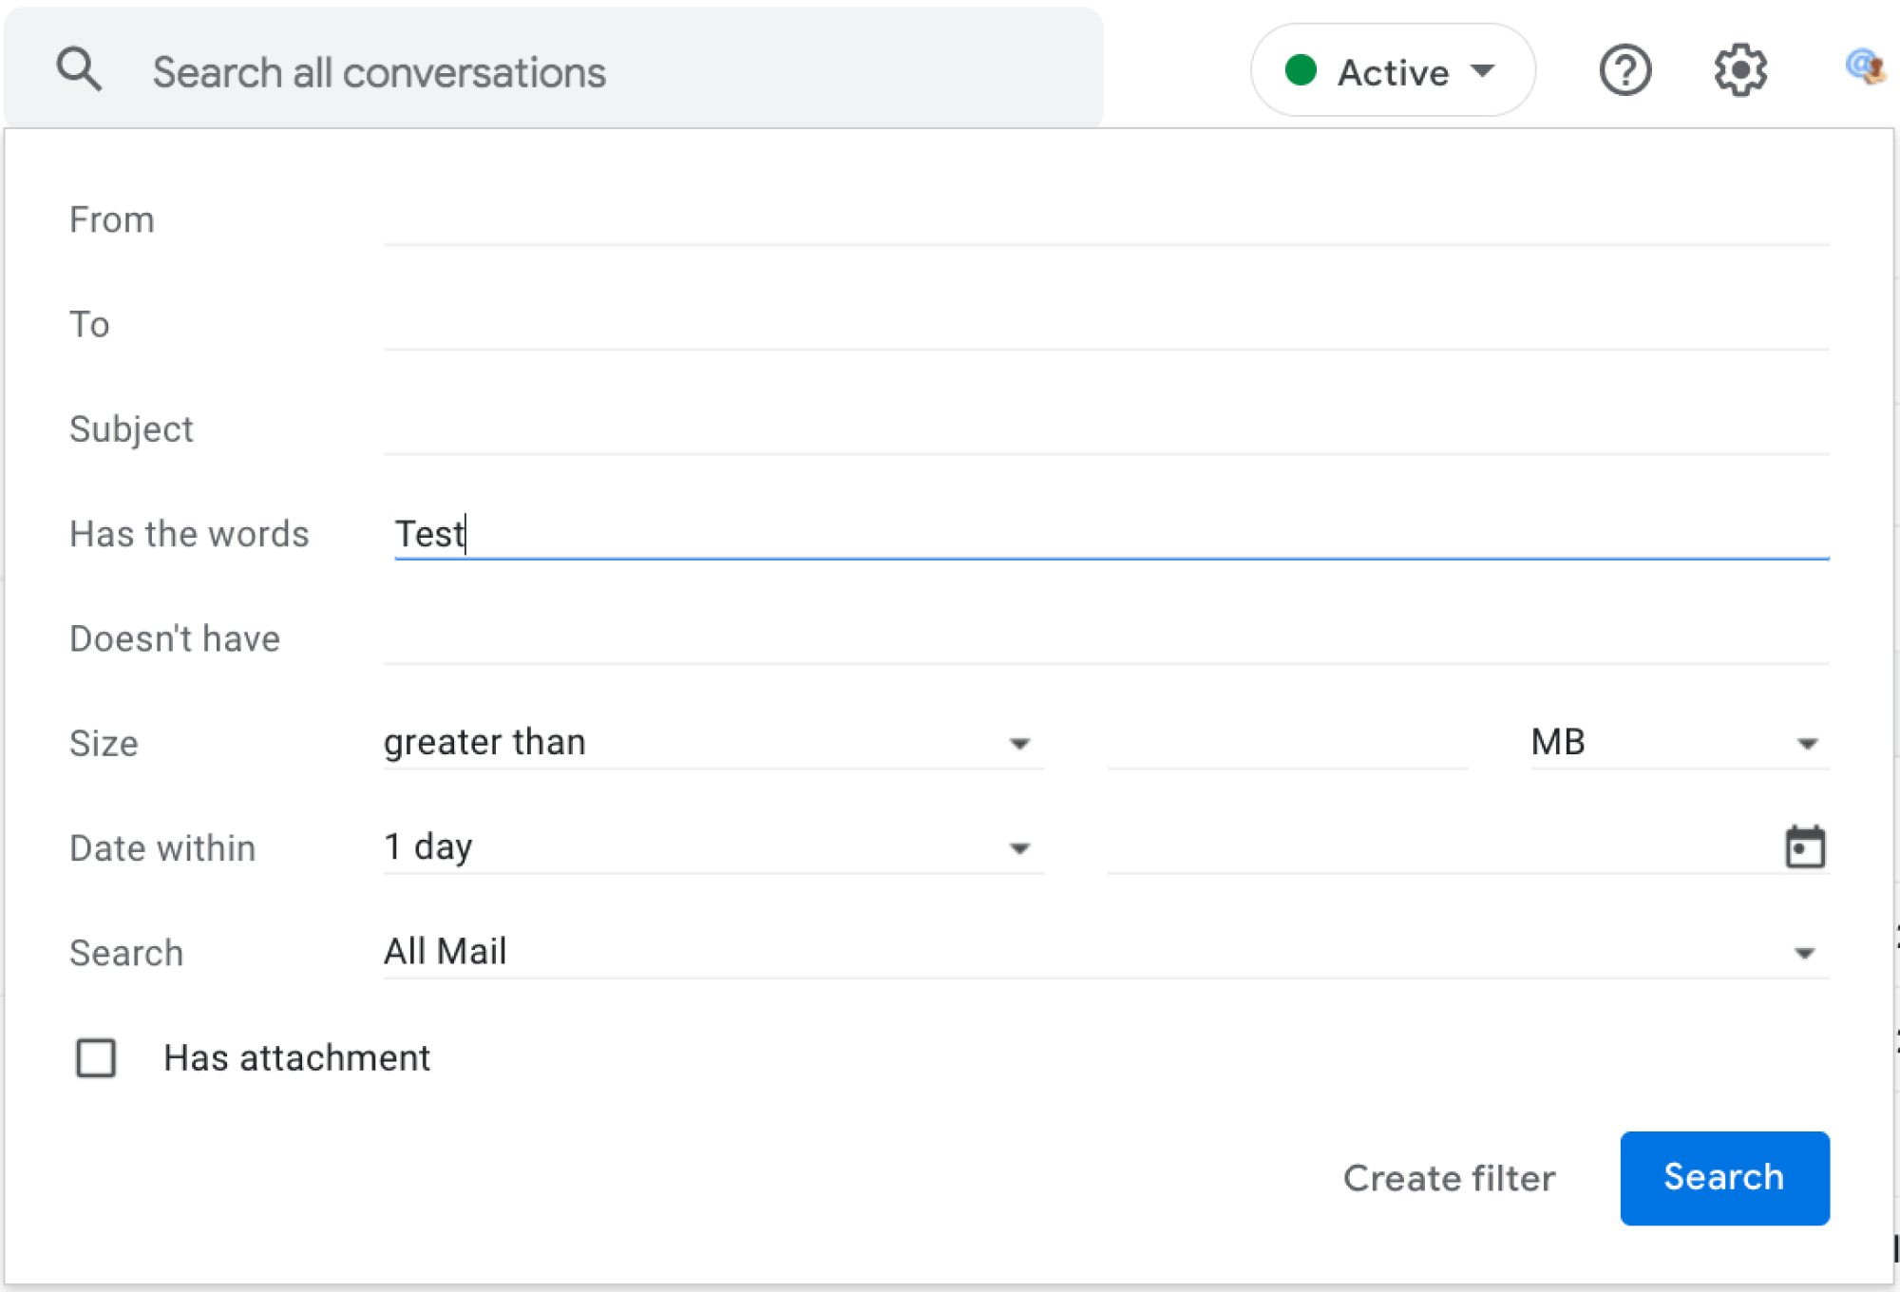Toggle the Has attachment filter on
Image resolution: width=1900 pixels, height=1292 pixels.
point(95,1058)
